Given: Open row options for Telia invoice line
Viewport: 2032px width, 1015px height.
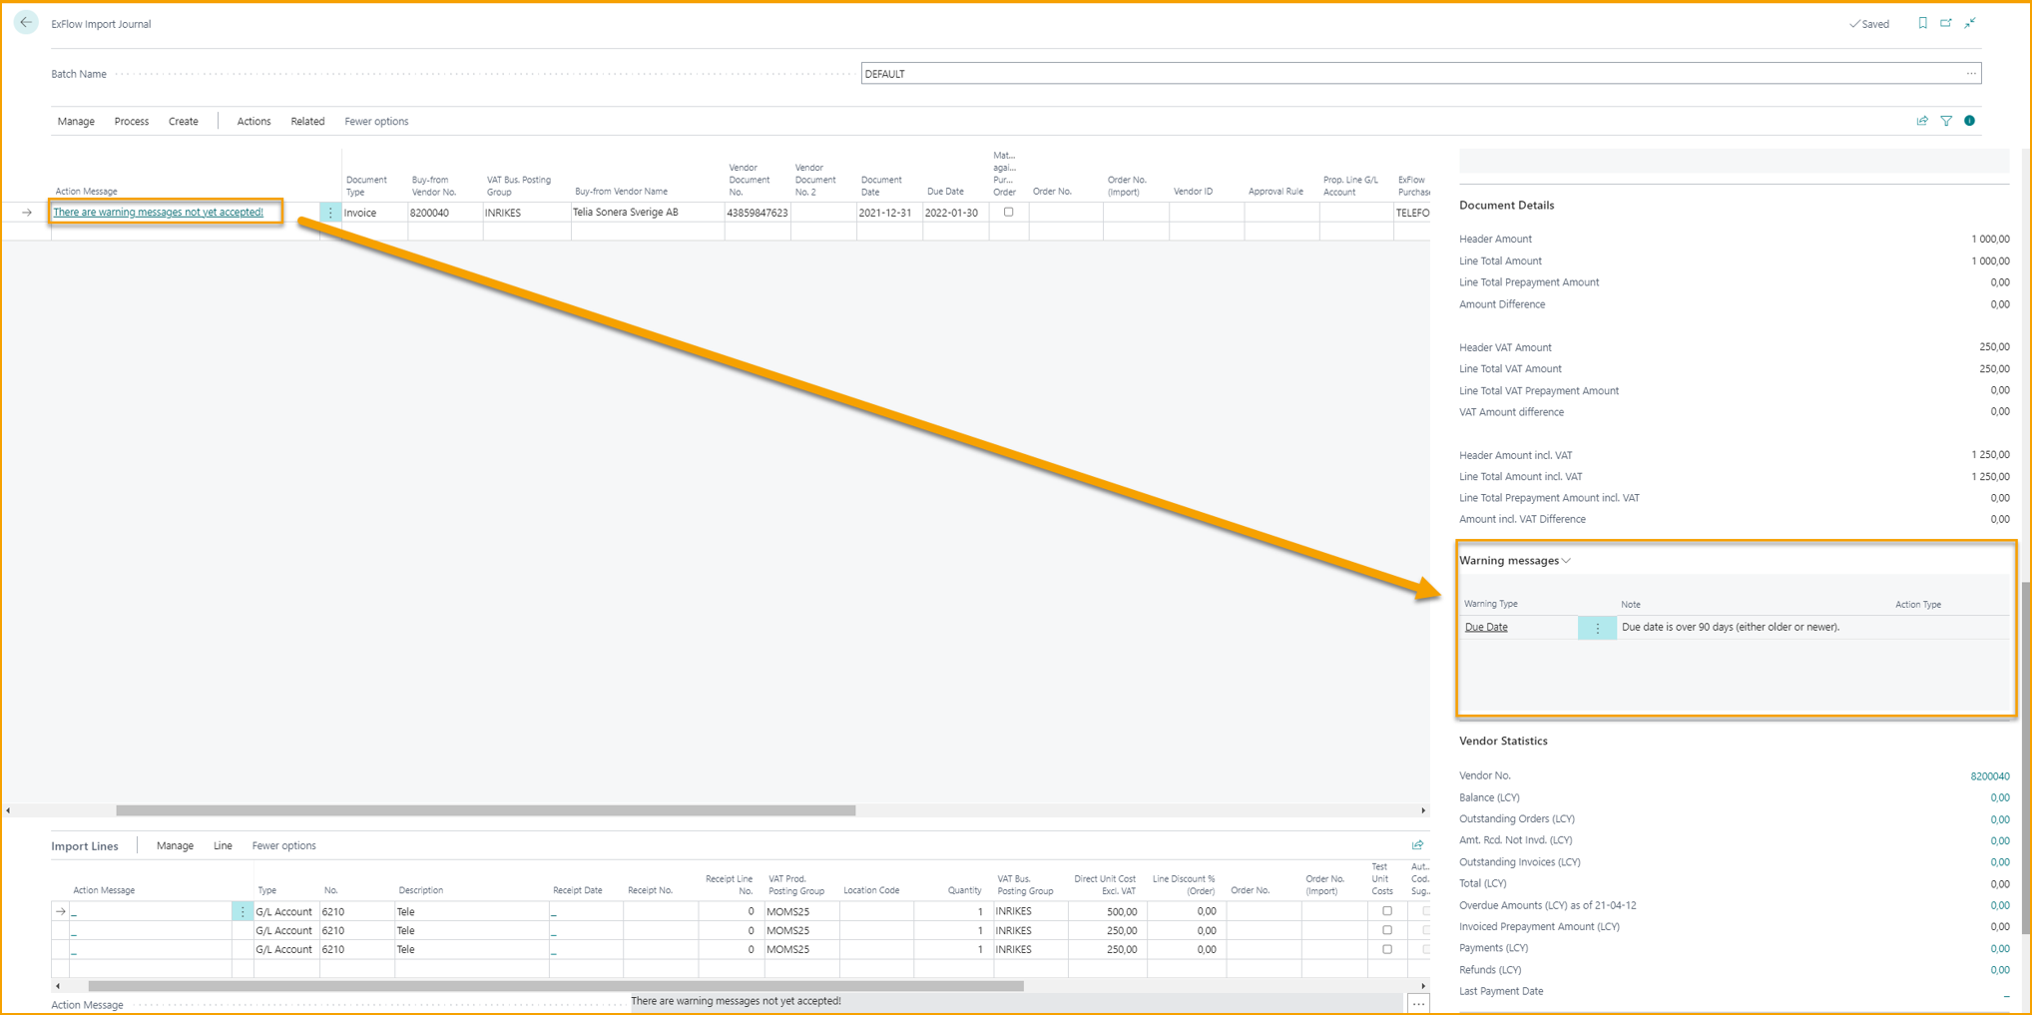Looking at the screenshot, I should click(x=330, y=213).
